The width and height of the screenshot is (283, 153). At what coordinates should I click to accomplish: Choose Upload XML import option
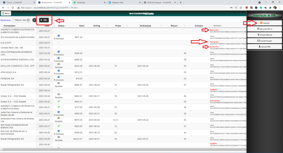tap(264, 47)
